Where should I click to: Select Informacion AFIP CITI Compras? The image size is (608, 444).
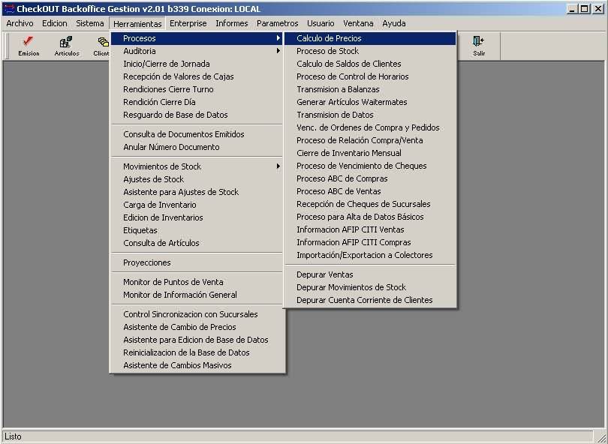coord(370,243)
